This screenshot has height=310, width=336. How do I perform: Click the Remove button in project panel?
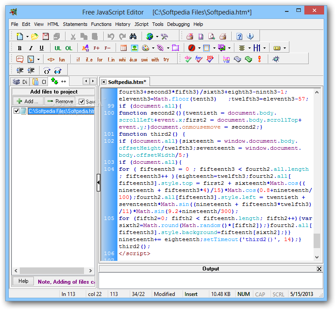coord(60,101)
